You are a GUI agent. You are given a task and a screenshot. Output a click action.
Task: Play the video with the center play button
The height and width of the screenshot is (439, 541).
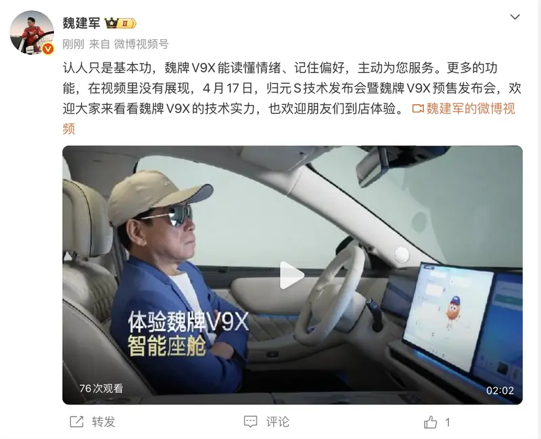pos(292,275)
